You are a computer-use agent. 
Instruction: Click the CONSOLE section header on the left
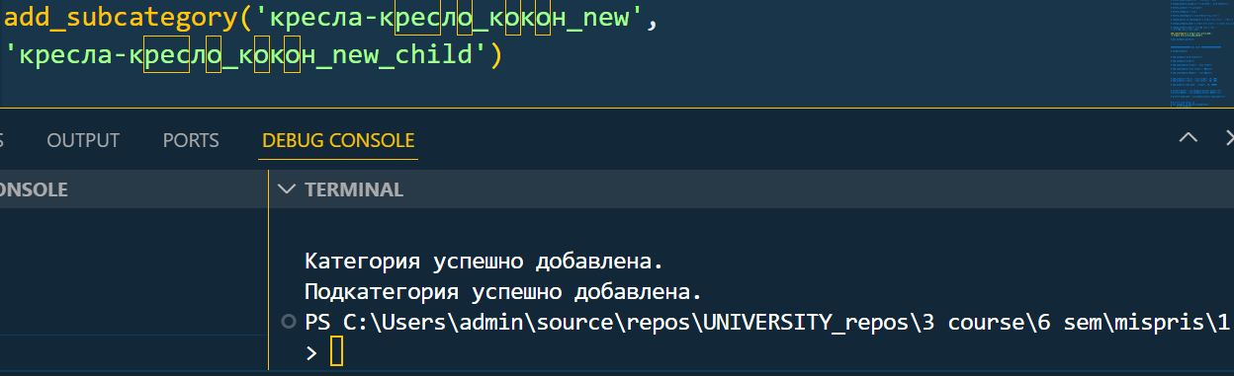pyautogui.click(x=34, y=189)
